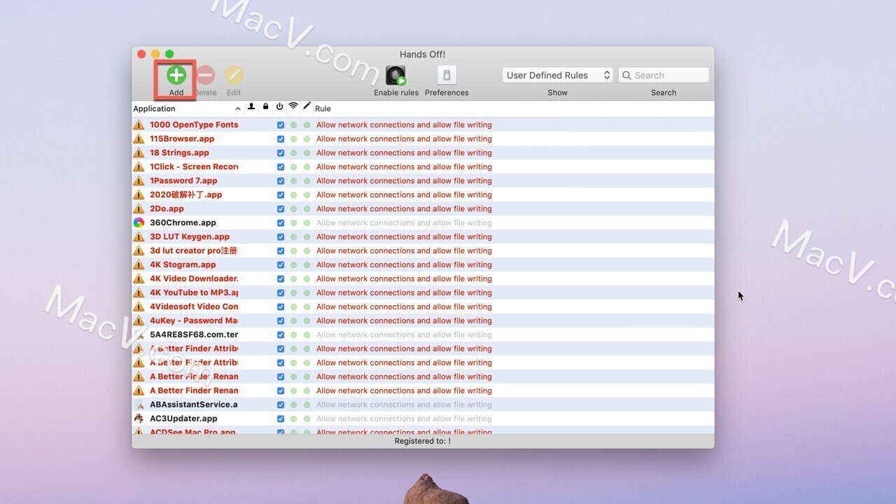Toggle the checkbox for AC3Updater.app
The width and height of the screenshot is (896, 504).
coord(281,419)
